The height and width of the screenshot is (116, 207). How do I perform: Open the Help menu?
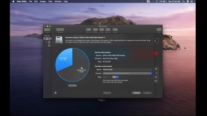pos(66,1)
